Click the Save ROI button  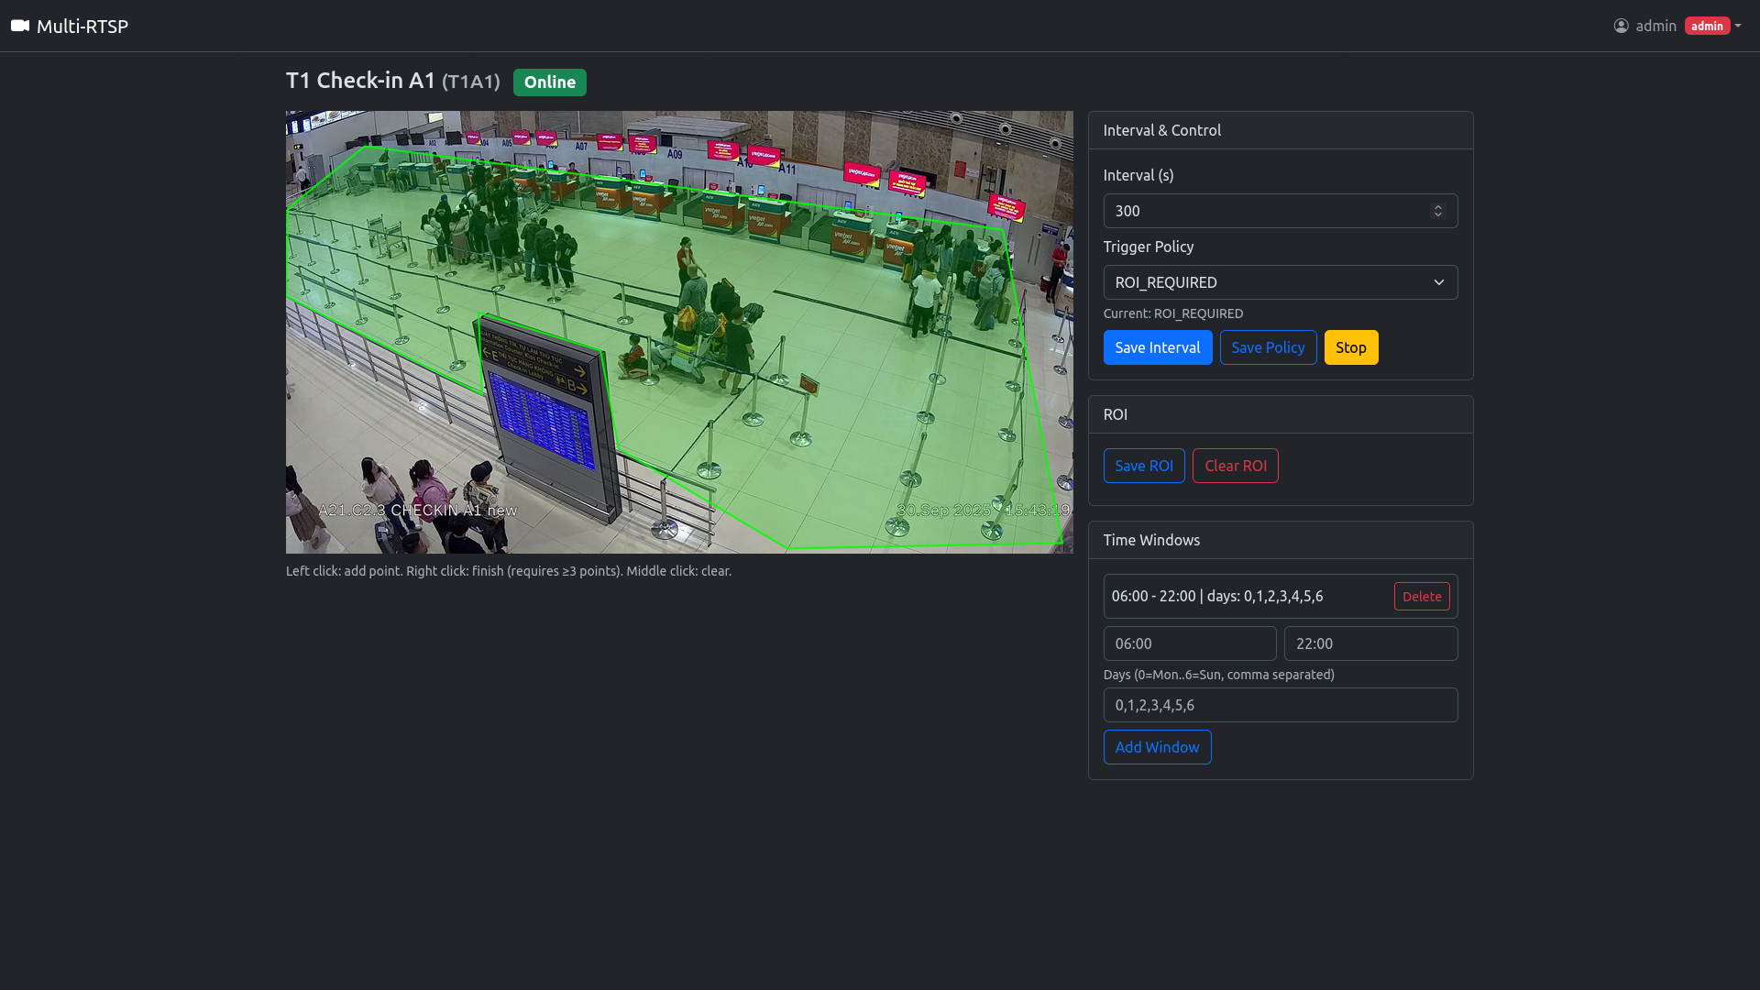(1143, 466)
